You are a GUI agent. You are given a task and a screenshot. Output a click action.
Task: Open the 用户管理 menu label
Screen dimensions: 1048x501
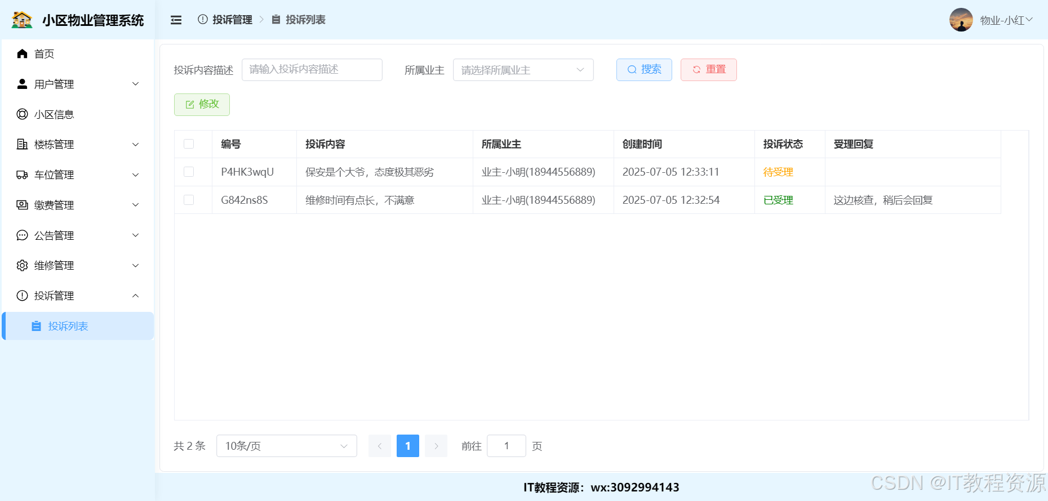(54, 84)
